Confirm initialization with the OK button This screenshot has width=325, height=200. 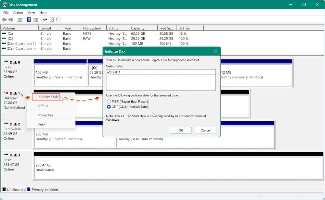pos(181,130)
